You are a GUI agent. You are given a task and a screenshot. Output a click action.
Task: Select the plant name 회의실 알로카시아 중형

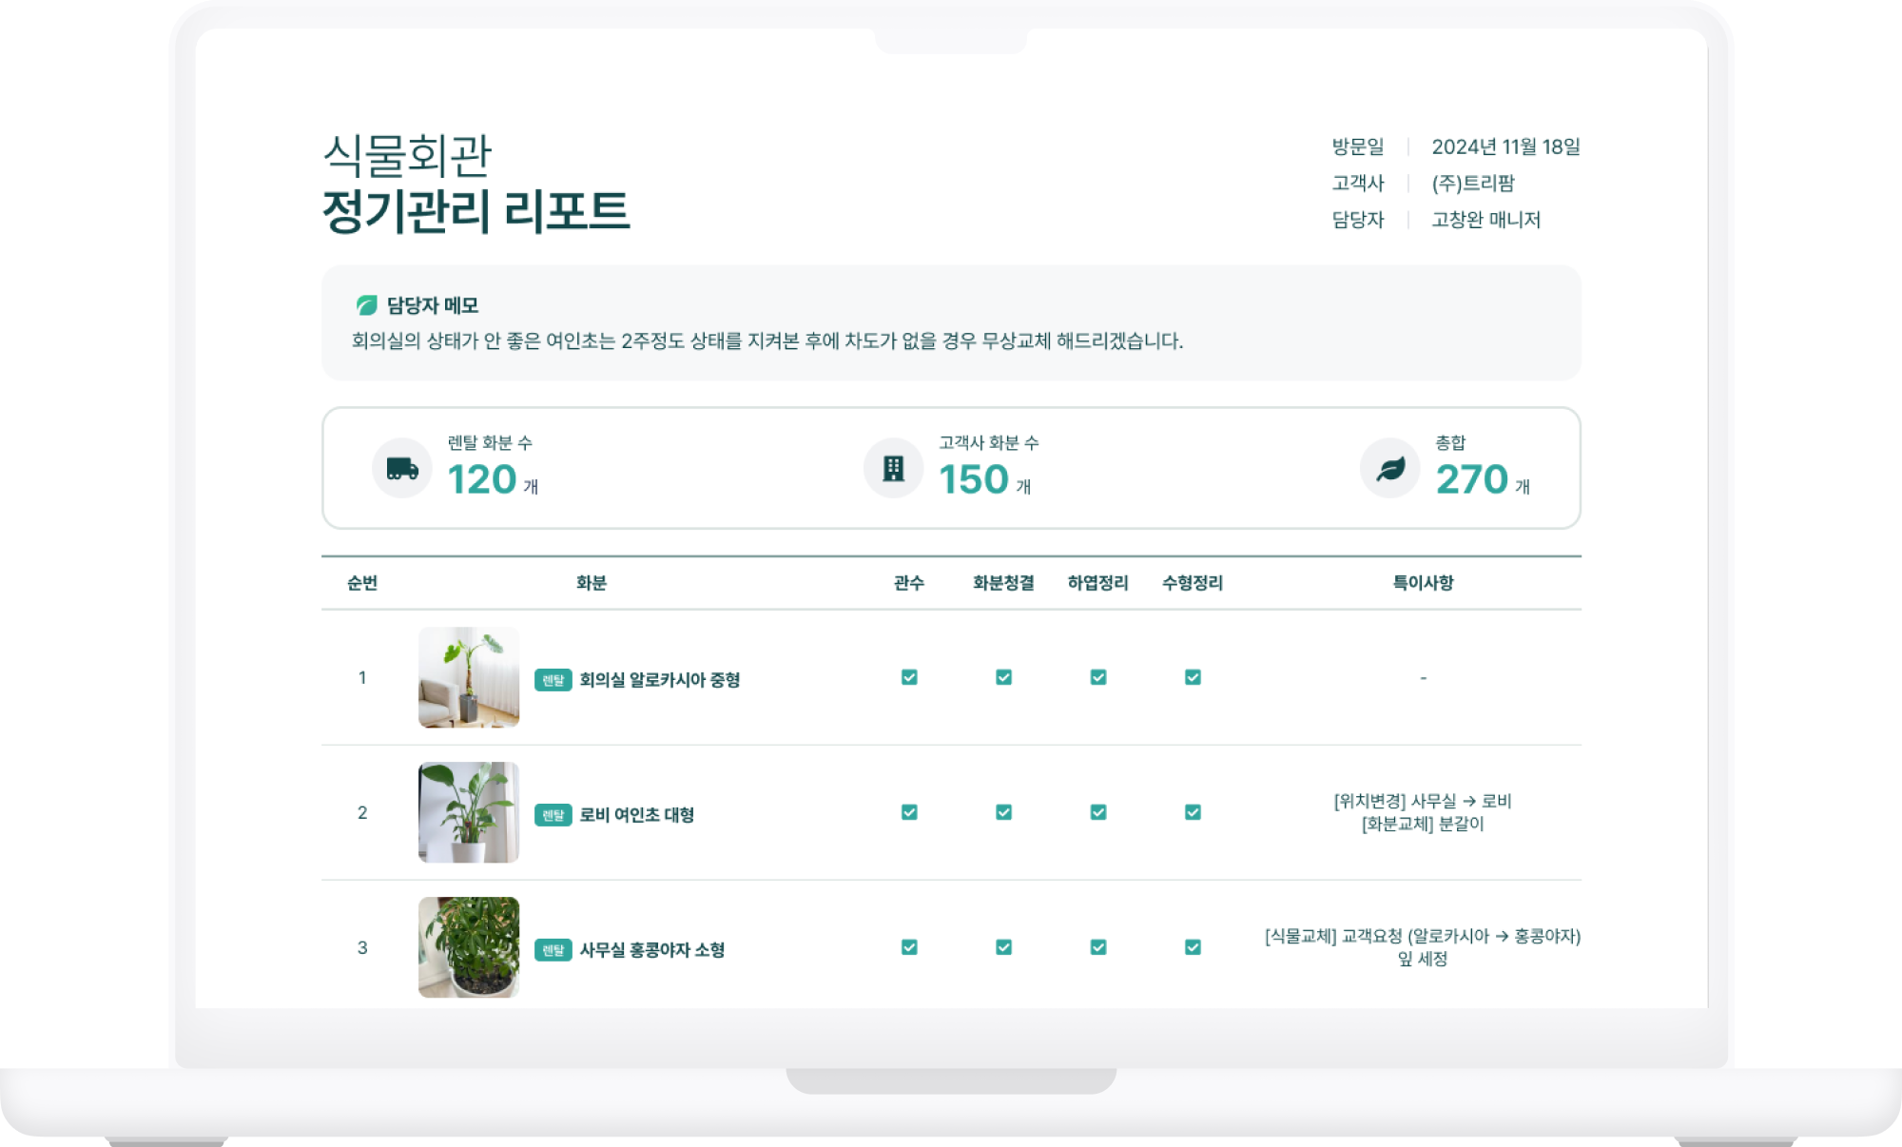point(659,680)
